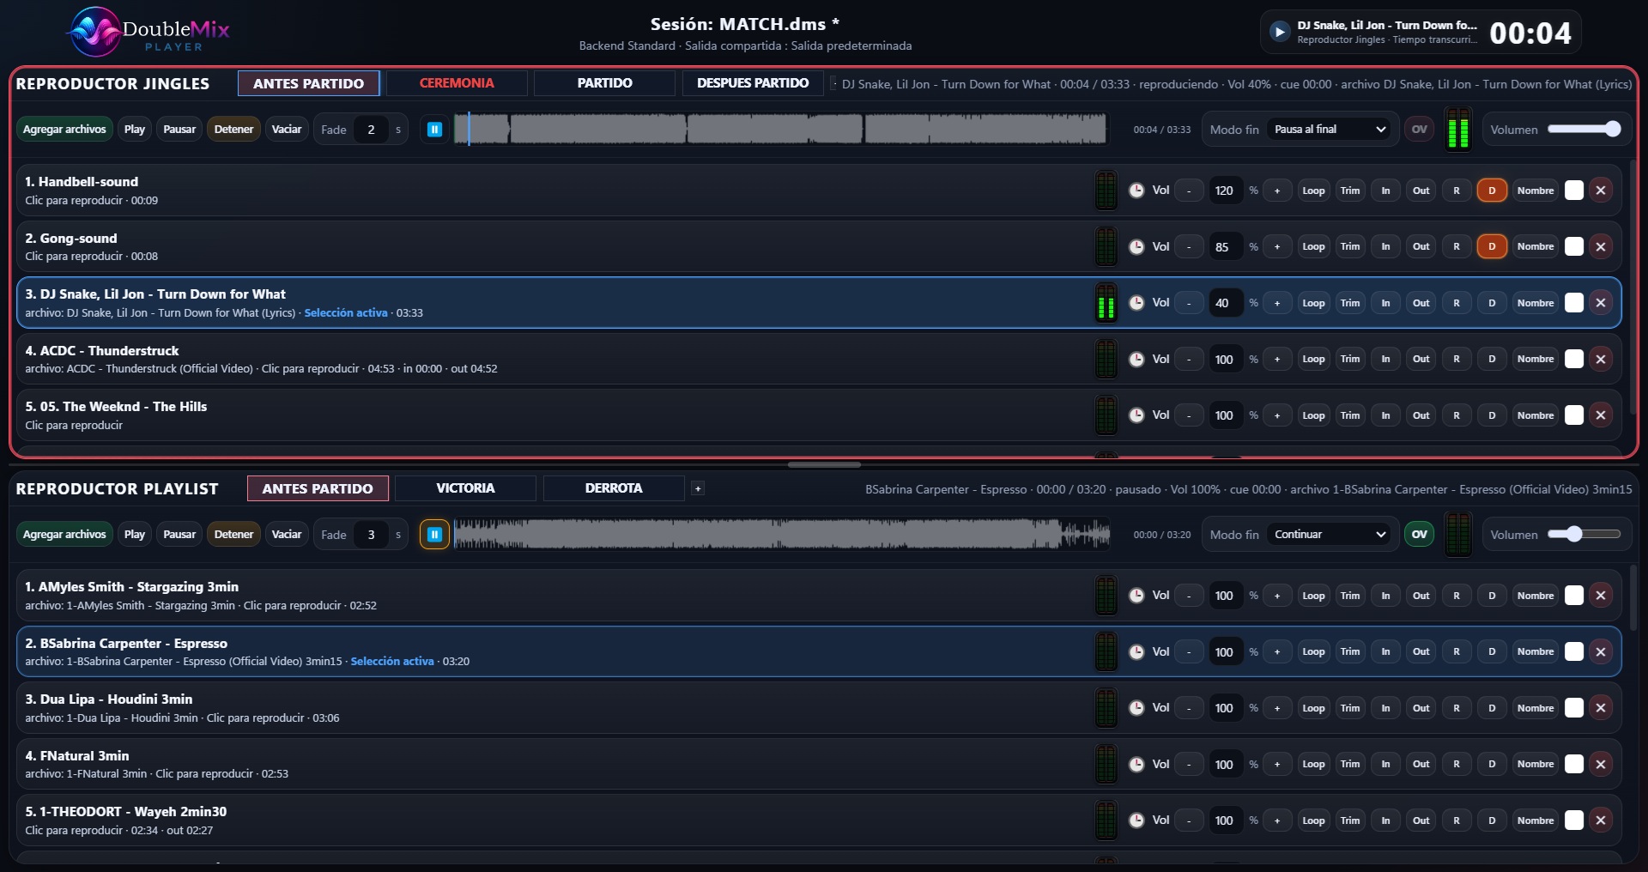Remove BSabrina Carpenter - Espresso with X icon
The width and height of the screenshot is (1648, 872).
1601,652
